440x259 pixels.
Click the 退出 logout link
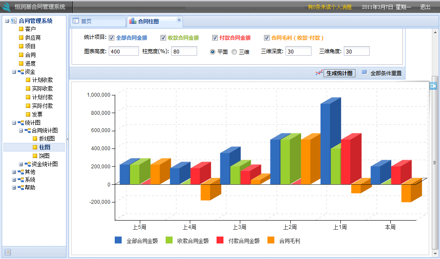(425, 7)
